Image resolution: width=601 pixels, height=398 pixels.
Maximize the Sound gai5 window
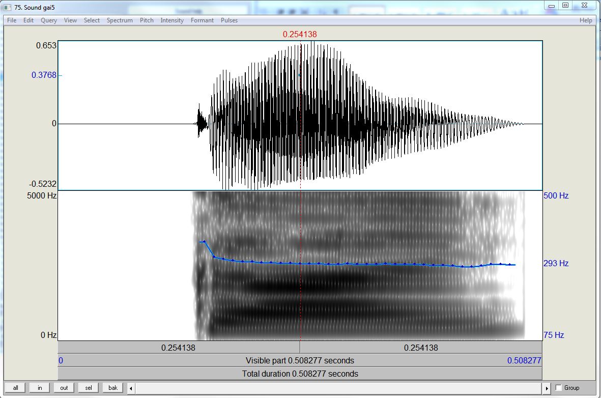565,6
